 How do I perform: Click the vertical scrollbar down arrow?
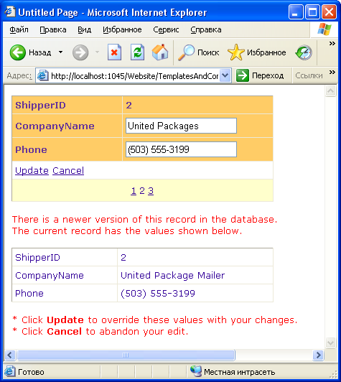click(330, 343)
